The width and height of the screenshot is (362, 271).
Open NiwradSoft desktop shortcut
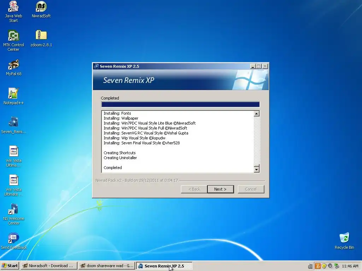click(41, 10)
